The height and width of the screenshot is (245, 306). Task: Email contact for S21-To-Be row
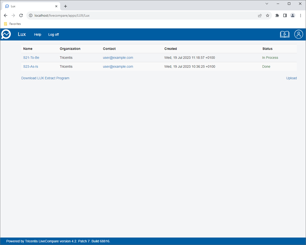coord(118,58)
